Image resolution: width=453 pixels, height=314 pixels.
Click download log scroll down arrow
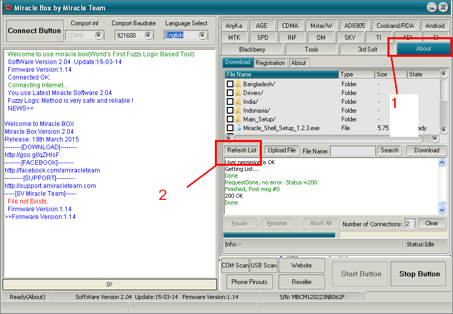point(442,210)
